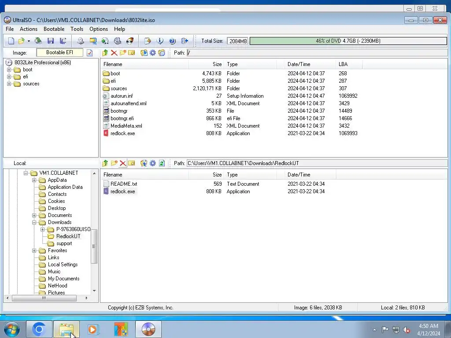The image size is (451, 338).
Task: Expand the sources folder in image tree
Action: [9, 84]
